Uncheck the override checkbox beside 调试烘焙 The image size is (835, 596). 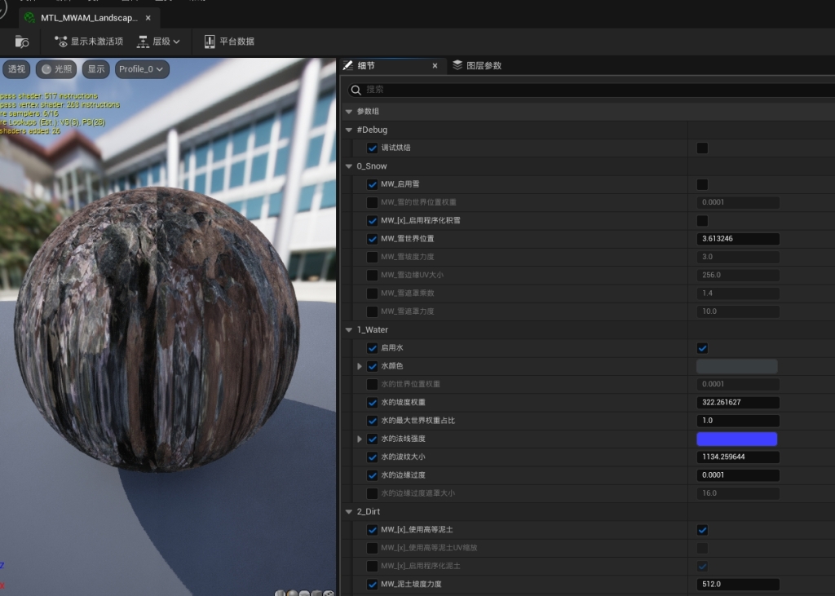pos(372,148)
